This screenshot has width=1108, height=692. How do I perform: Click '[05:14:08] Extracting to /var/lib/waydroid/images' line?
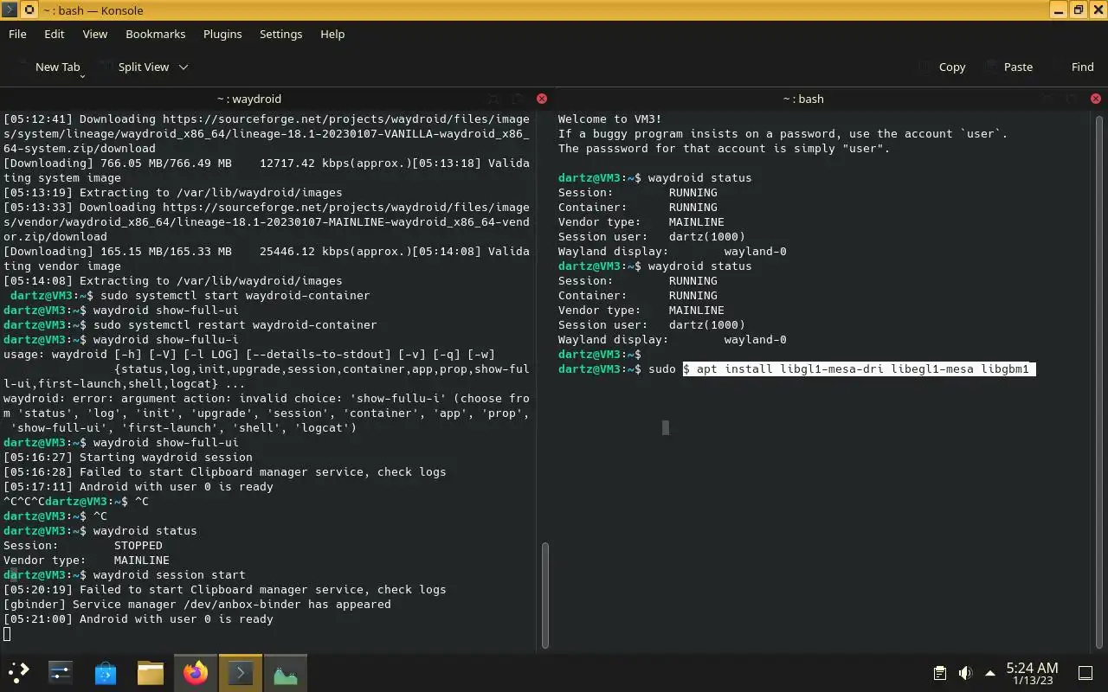[x=173, y=281]
